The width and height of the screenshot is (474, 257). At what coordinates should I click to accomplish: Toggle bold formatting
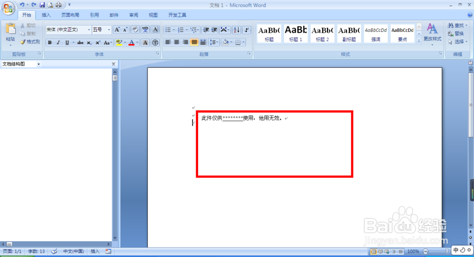(50, 43)
